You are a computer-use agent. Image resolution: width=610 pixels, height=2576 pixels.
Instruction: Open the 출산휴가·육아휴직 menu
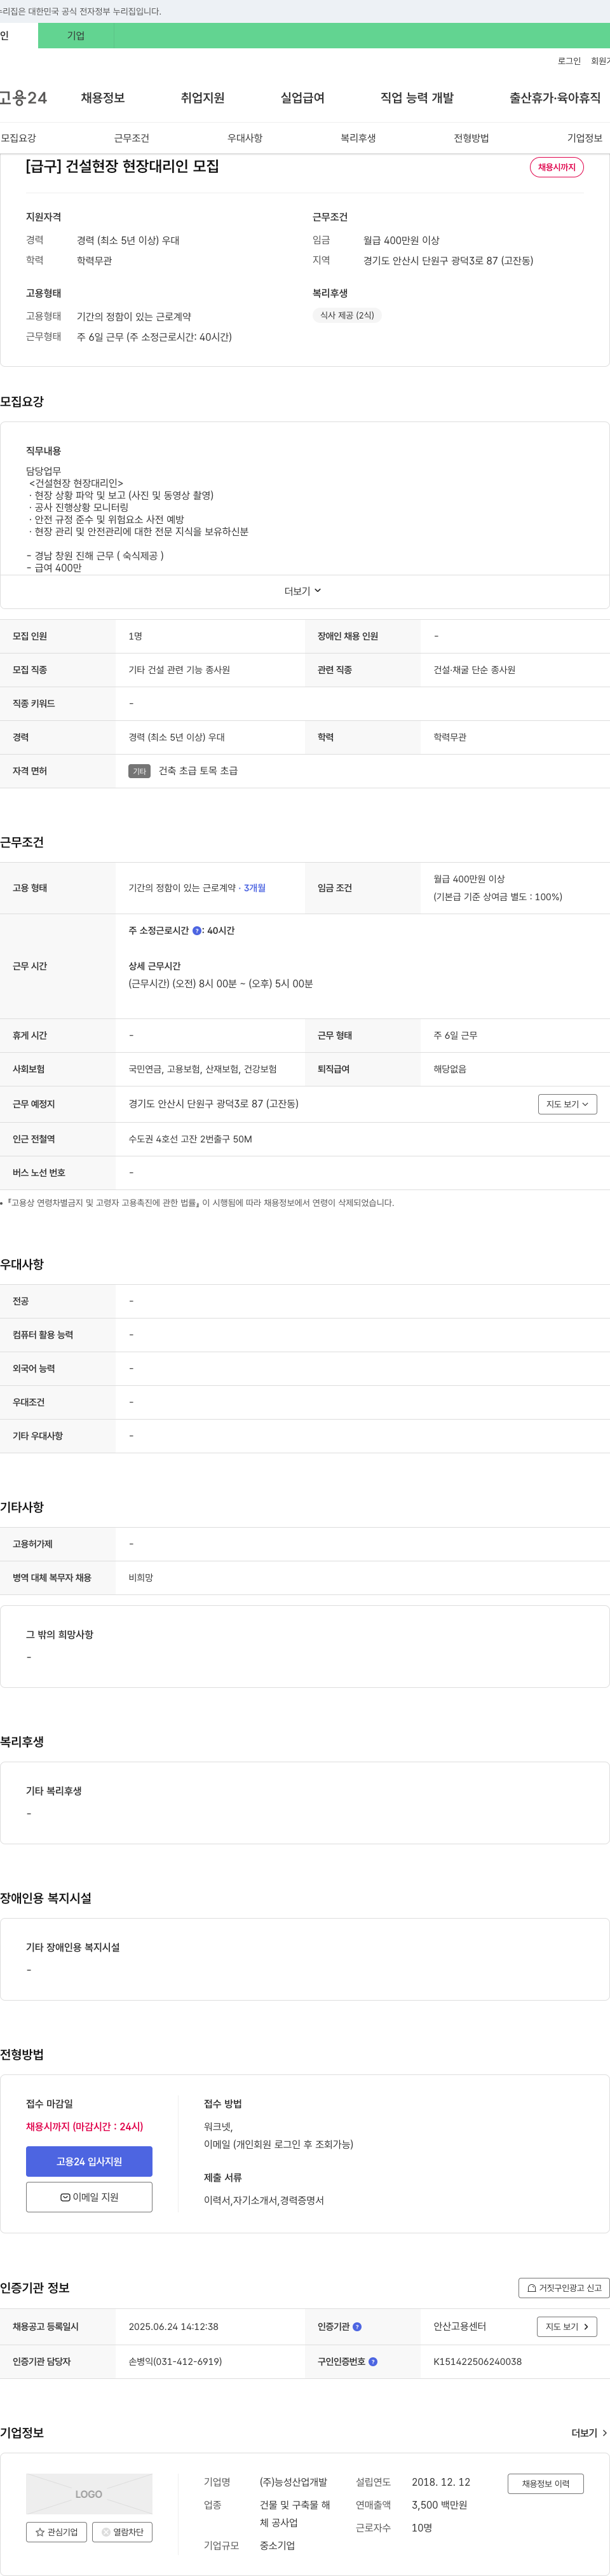[555, 98]
